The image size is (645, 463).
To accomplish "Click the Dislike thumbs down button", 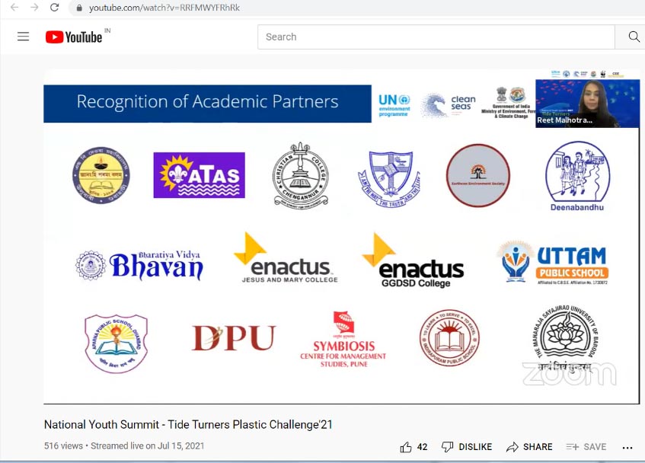I will point(467,447).
